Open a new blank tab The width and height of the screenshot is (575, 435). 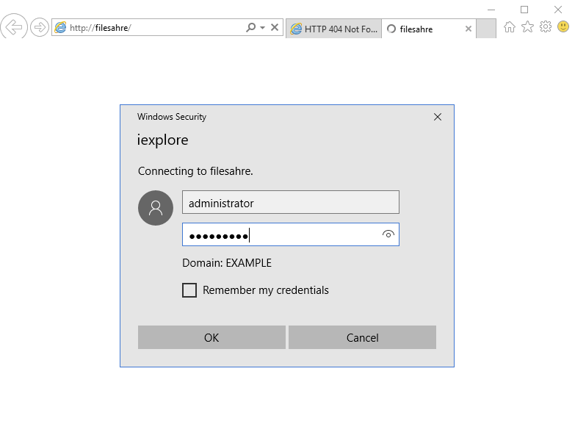coord(486,29)
